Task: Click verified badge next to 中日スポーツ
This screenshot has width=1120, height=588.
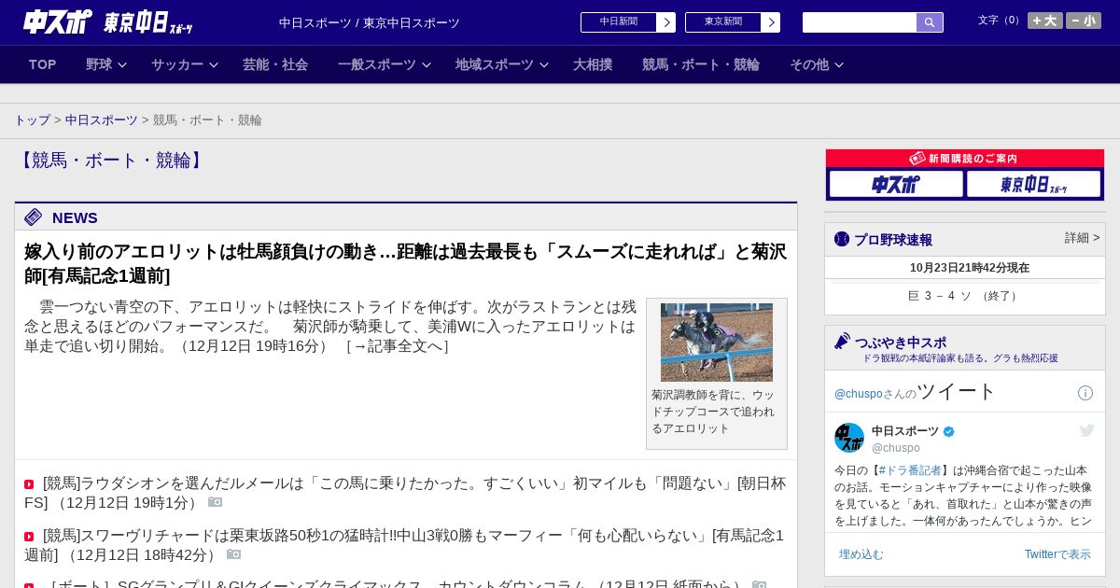Action: (949, 431)
